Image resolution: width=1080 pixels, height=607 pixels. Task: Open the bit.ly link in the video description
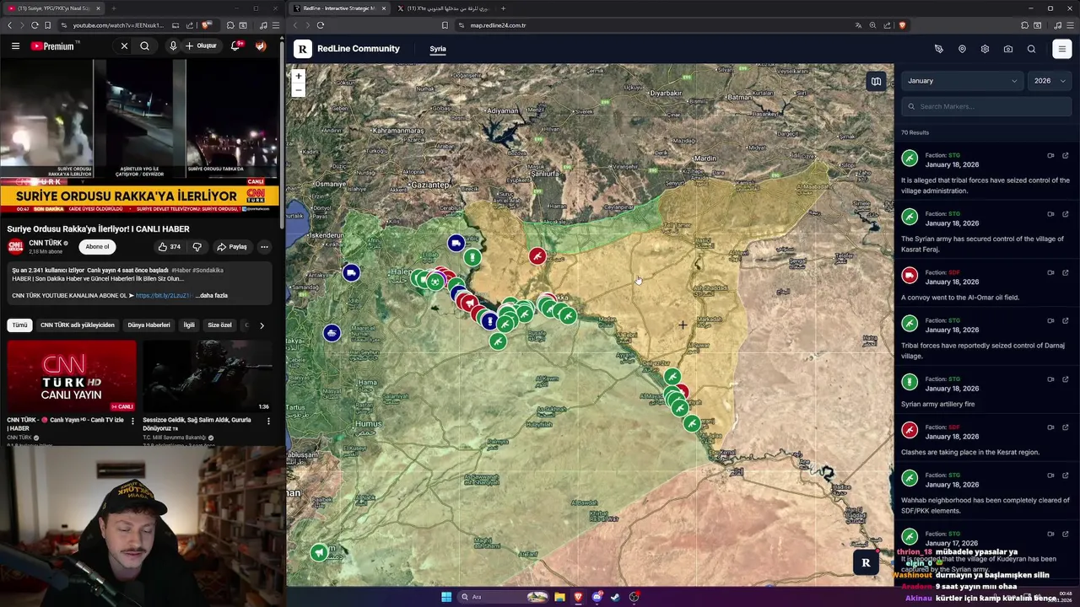163,296
